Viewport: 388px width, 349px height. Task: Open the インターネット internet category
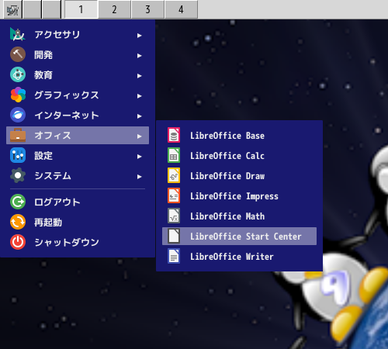point(78,116)
